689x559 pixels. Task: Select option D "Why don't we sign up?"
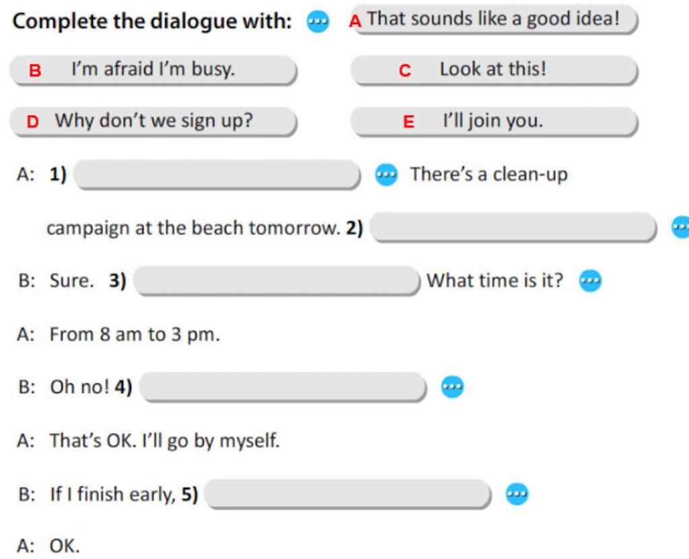(153, 121)
